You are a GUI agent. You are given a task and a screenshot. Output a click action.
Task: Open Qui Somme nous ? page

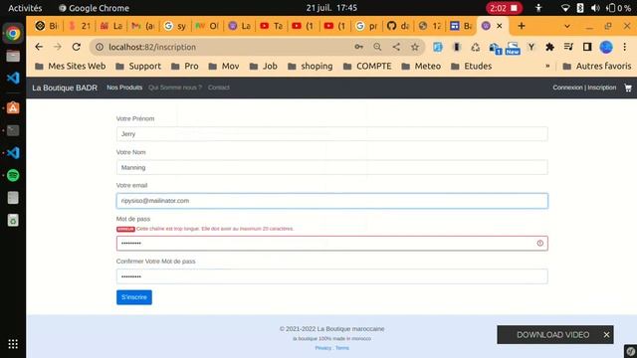(x=175, y=88)
